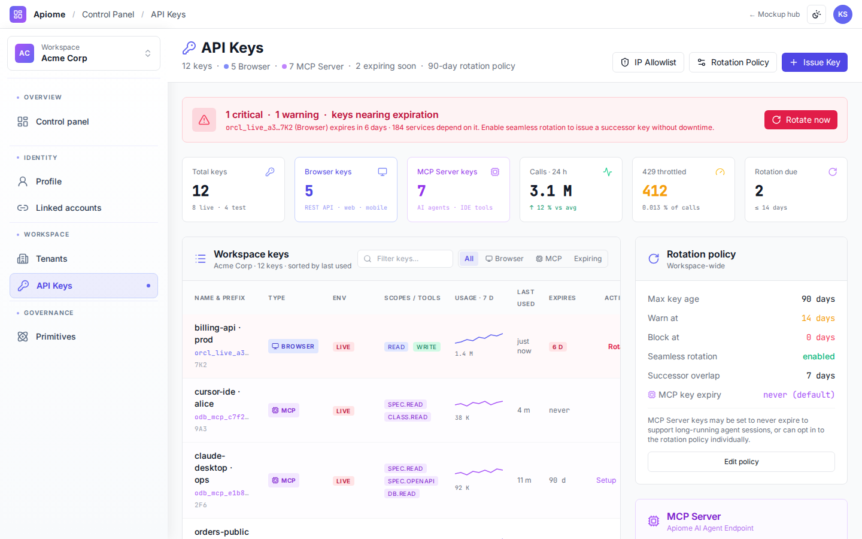
Task: Click the DB.READ scope tag
Action: click(402, 493)
